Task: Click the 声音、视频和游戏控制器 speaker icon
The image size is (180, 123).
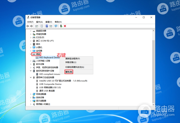Action: [34, 67]
